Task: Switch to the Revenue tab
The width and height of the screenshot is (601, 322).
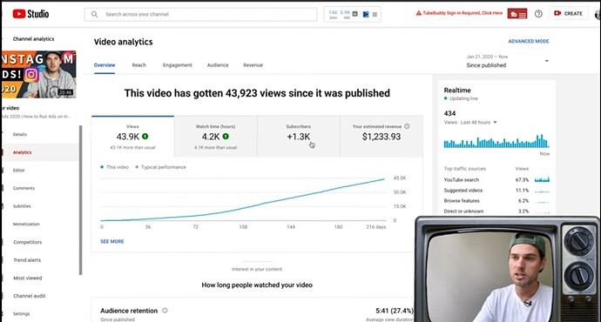Action: pos(253,65)
